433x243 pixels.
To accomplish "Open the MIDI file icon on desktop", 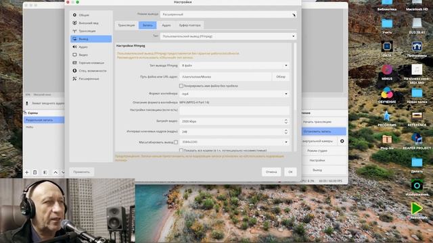I will [417, 70].
